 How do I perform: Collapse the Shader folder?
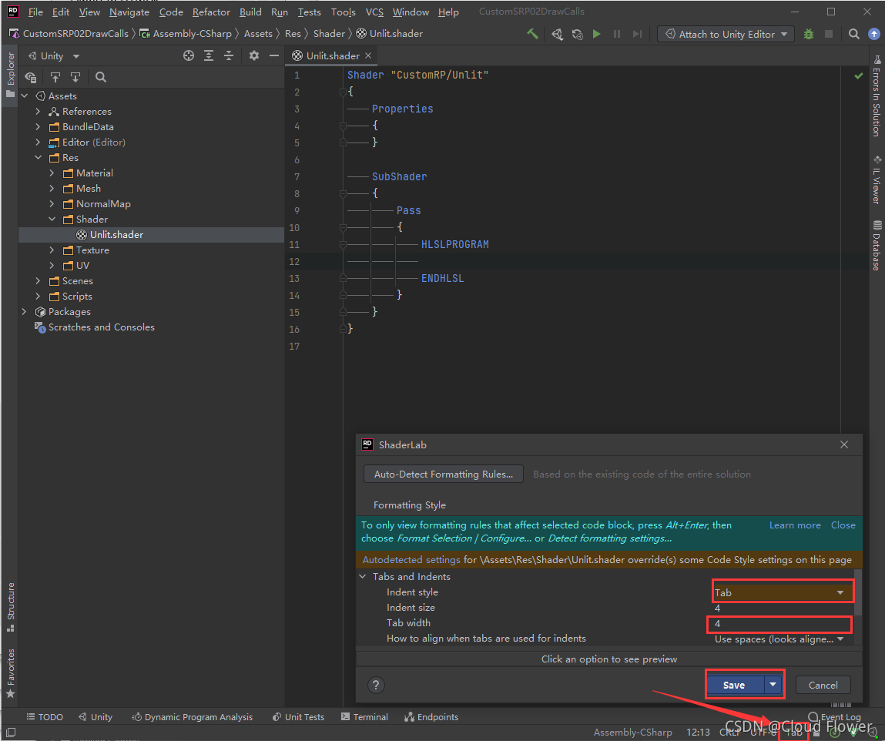pyautogui.click(x=50, y=219)
